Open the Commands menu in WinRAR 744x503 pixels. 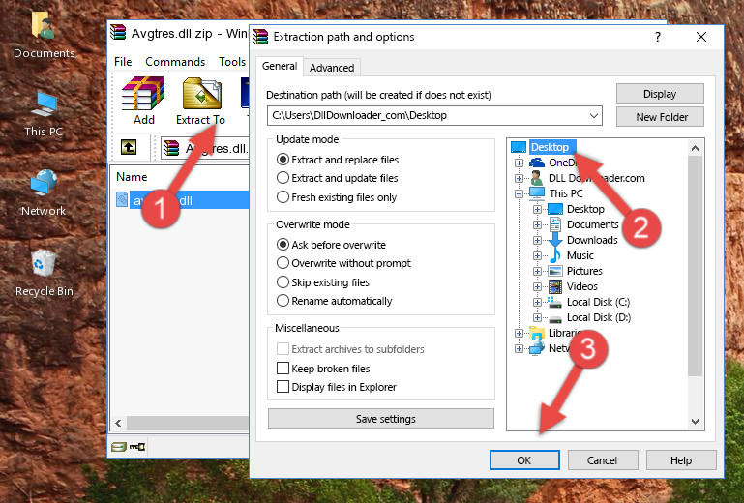tap(175, 62)
